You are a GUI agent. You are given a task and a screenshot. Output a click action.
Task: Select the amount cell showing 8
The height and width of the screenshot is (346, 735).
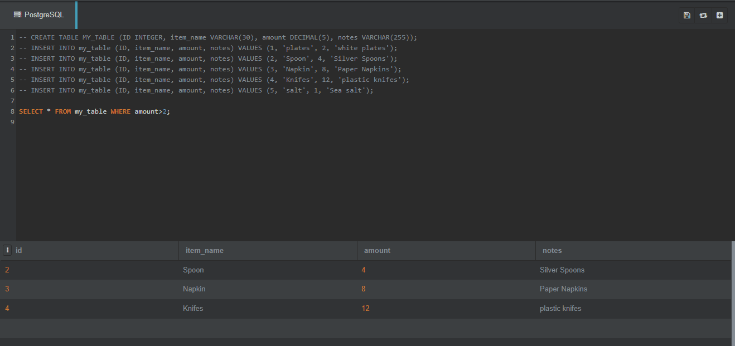[446, 289]
